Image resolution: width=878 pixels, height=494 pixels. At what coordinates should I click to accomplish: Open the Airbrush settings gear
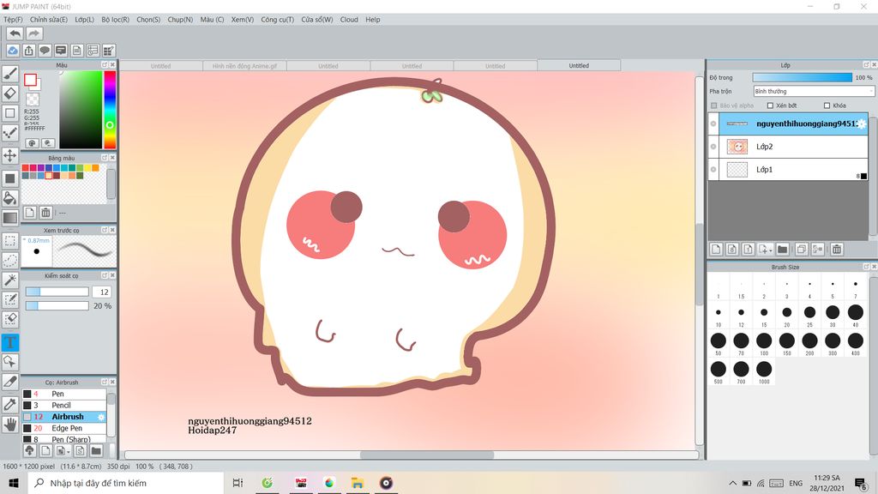(101, 417)
